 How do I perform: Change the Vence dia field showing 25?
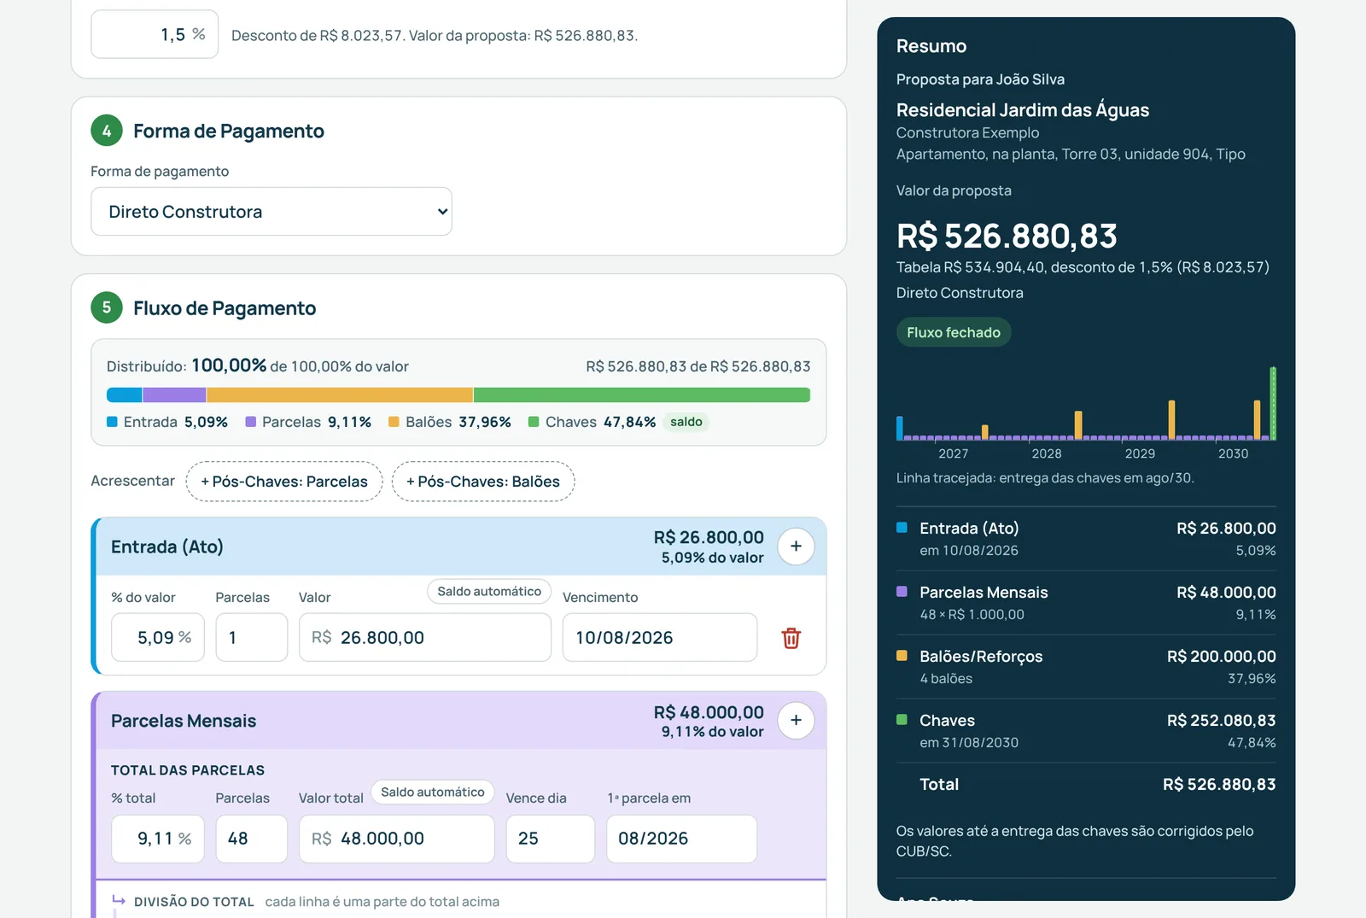click(551, 839)
